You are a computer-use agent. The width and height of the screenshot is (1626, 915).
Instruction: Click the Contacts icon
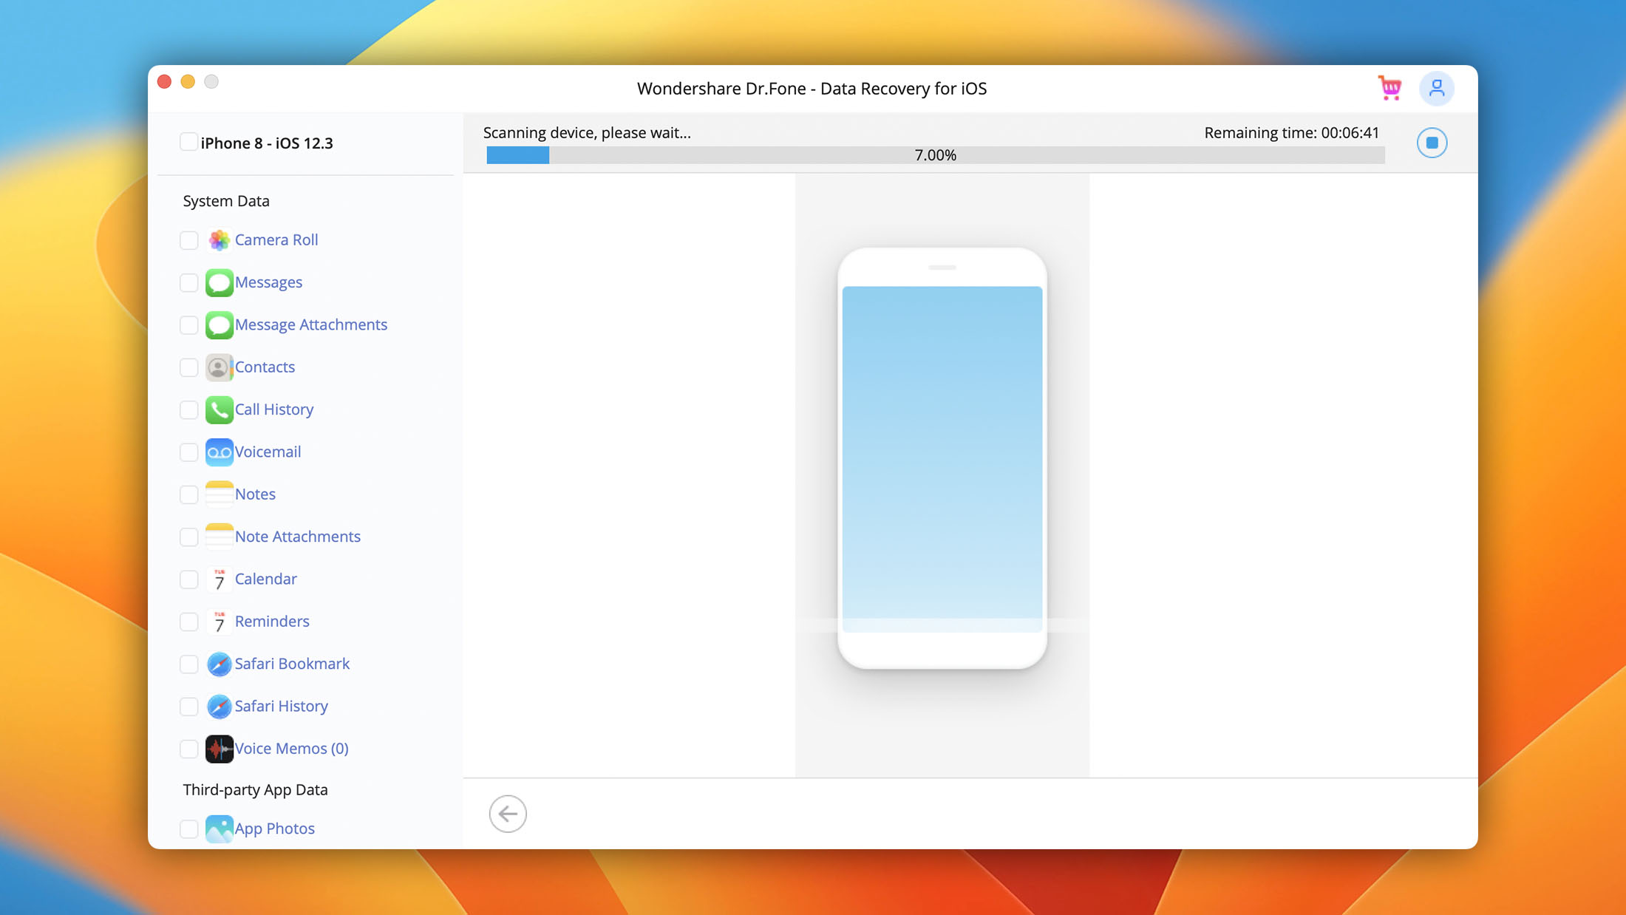219,367
